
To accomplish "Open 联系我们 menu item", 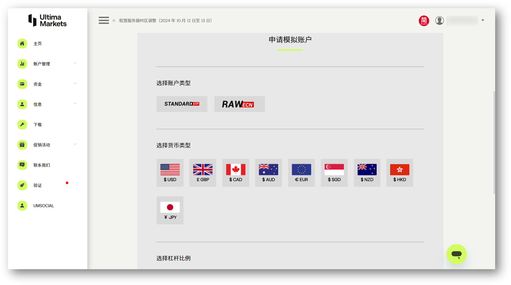I will pos(42,165).
